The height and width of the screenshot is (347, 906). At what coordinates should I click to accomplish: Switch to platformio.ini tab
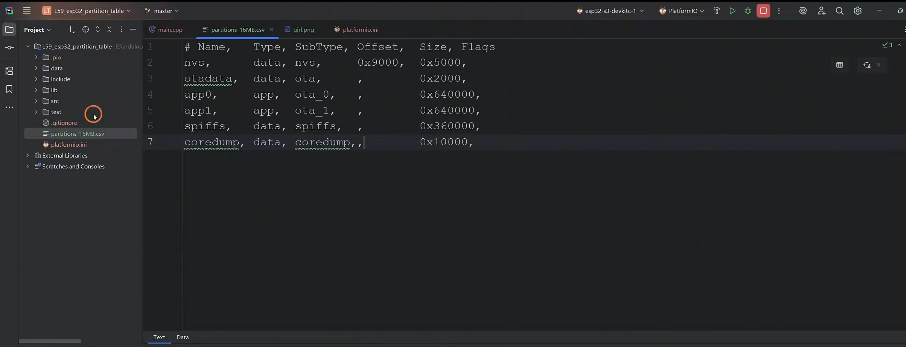[356, 30]
